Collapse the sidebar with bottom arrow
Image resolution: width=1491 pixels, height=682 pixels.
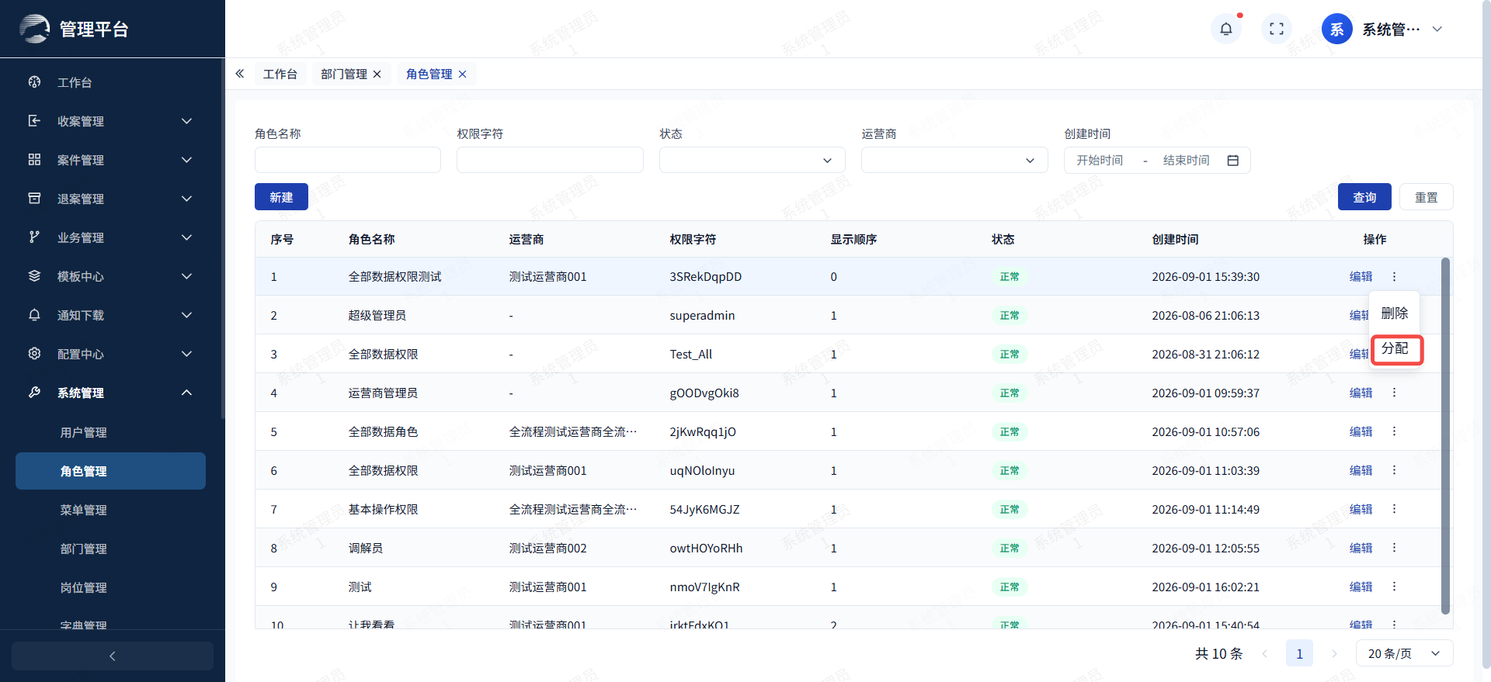coord(113,656)
